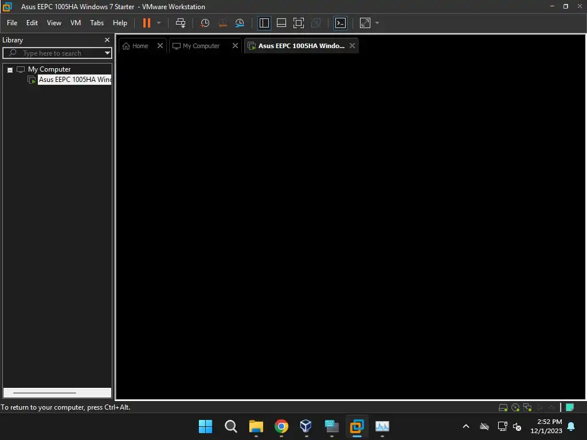Image resolution: width=587 pixels, height=440 pixels.
Task: Open the Library search filter dropdown arrow
Action: pyautogui.click(x=107, y=53)
